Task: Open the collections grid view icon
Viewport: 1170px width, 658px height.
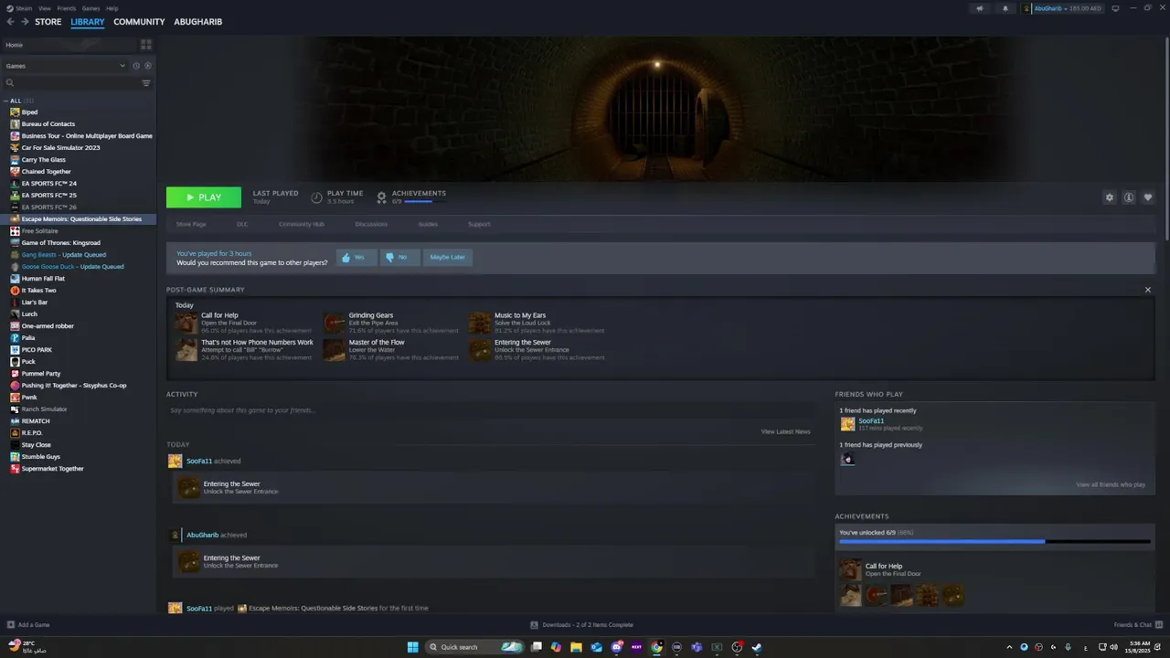Action: (146, 45)
